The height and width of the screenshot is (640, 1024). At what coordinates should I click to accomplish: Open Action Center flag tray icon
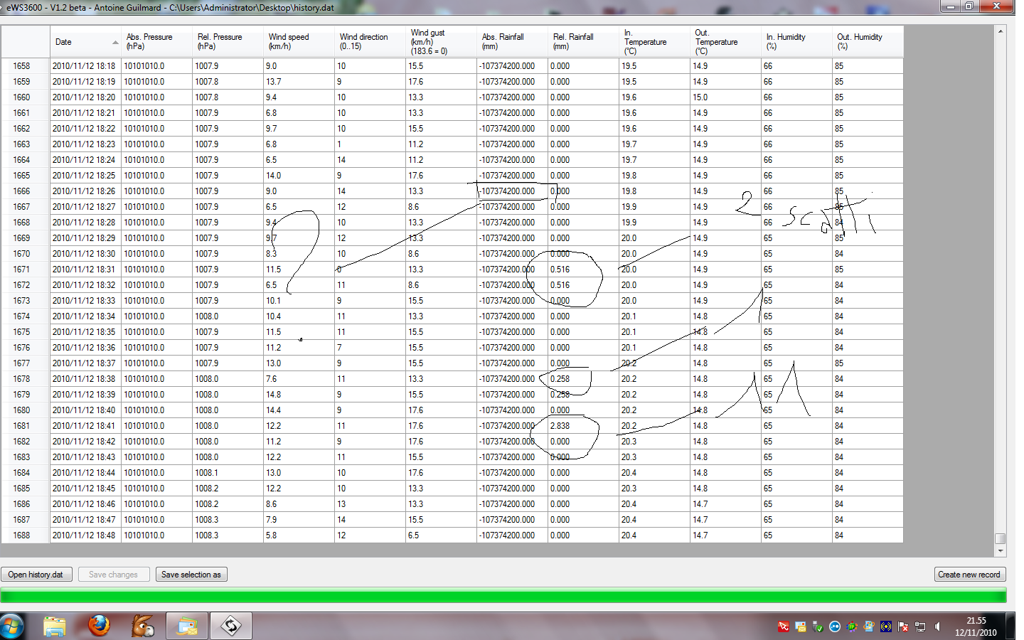click(x=903, y=626)
